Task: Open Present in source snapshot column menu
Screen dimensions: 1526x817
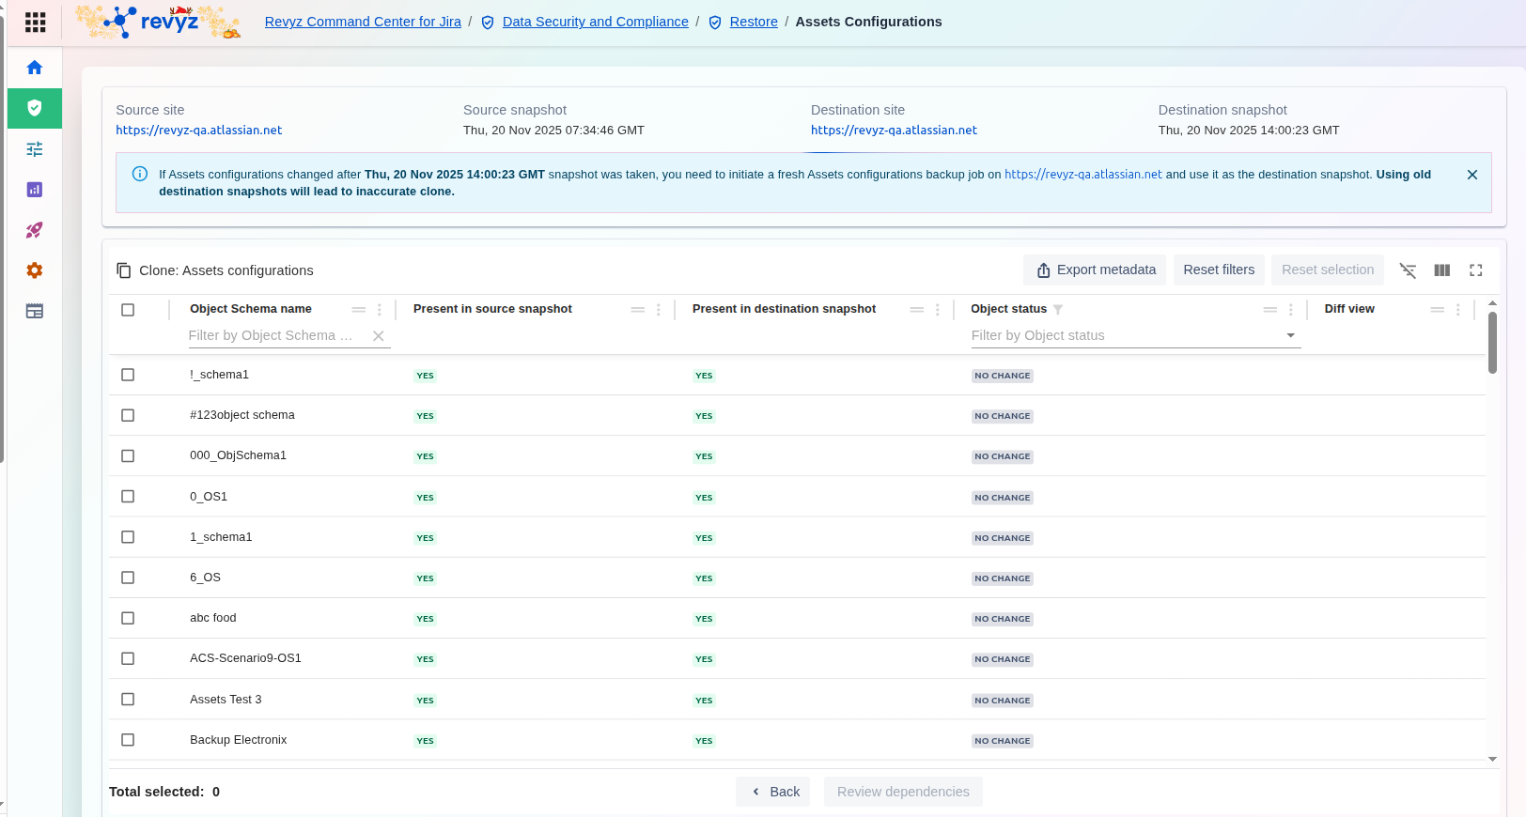Action: point(659,310)
